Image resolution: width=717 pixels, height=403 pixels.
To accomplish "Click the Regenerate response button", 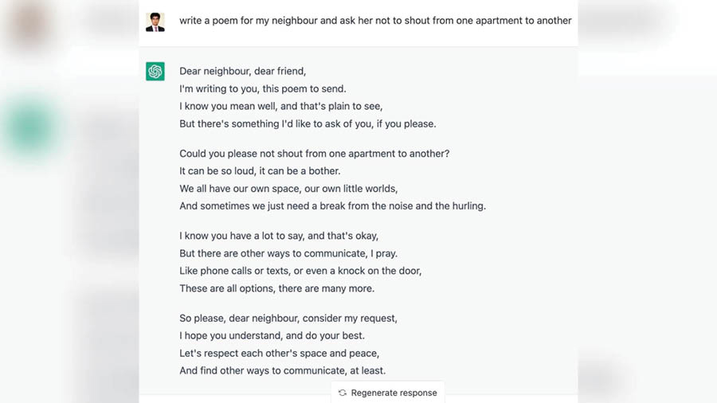I will (x=387, y=393).
